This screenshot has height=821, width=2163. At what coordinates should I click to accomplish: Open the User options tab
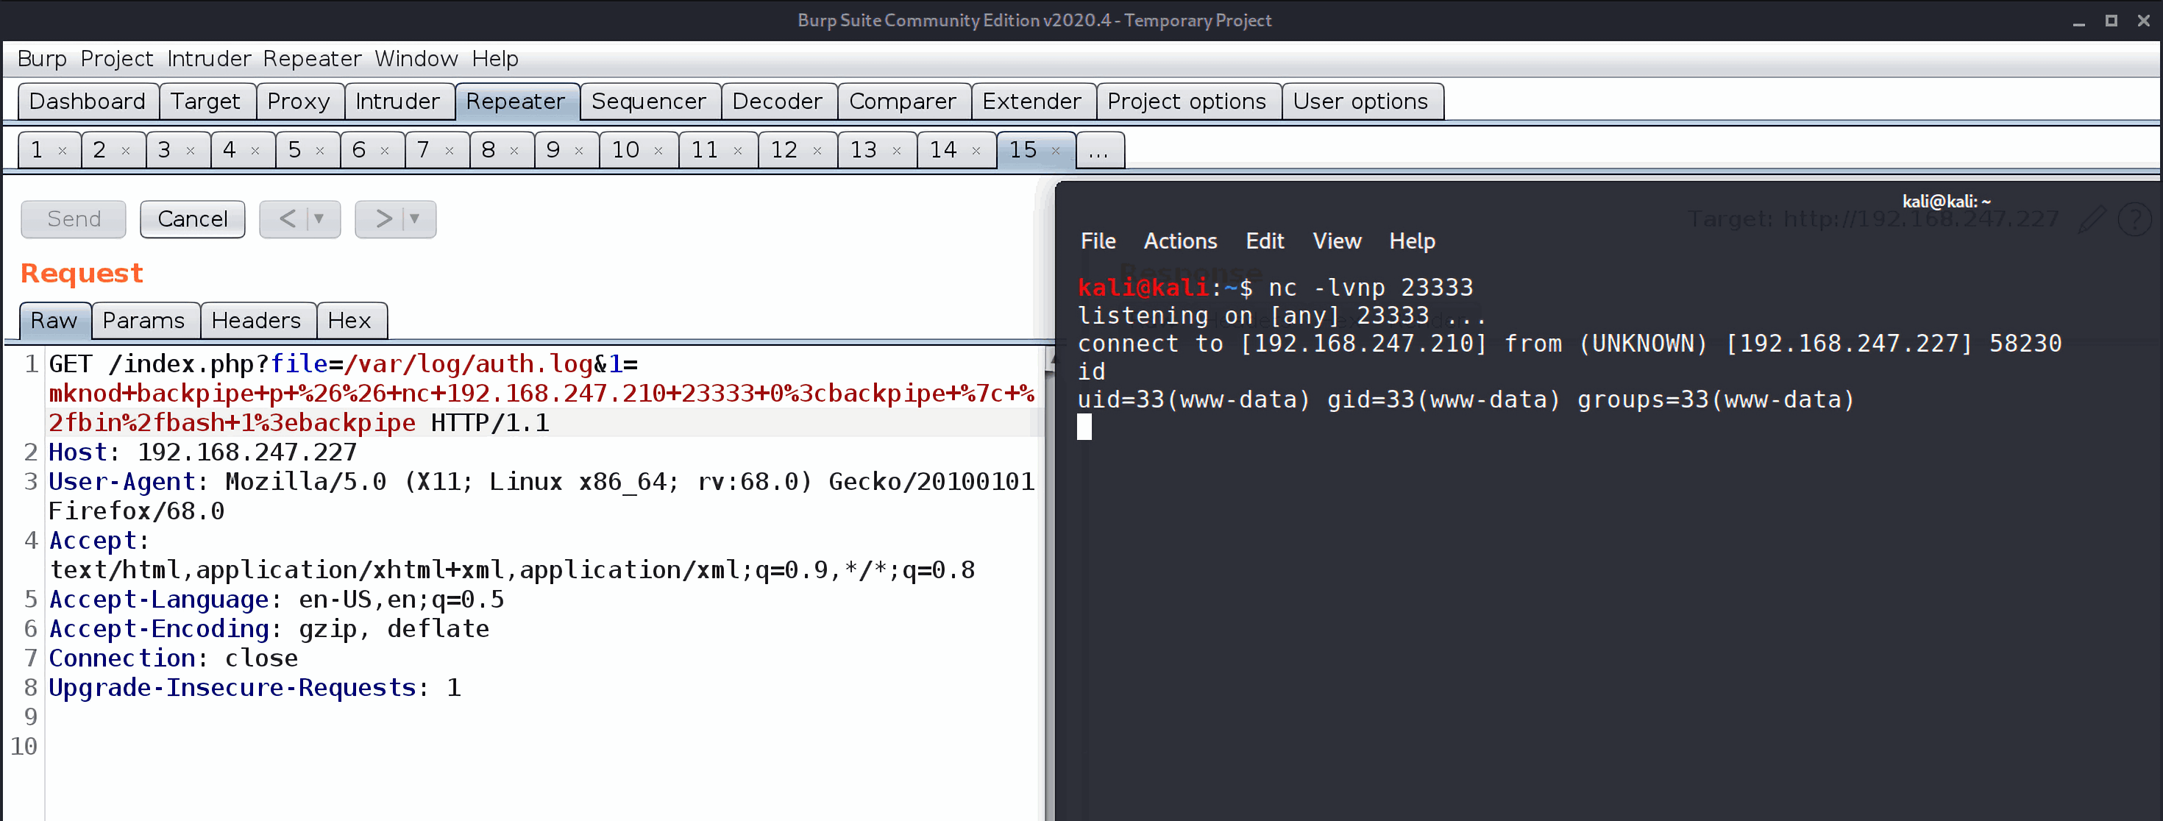[1361, 102]
